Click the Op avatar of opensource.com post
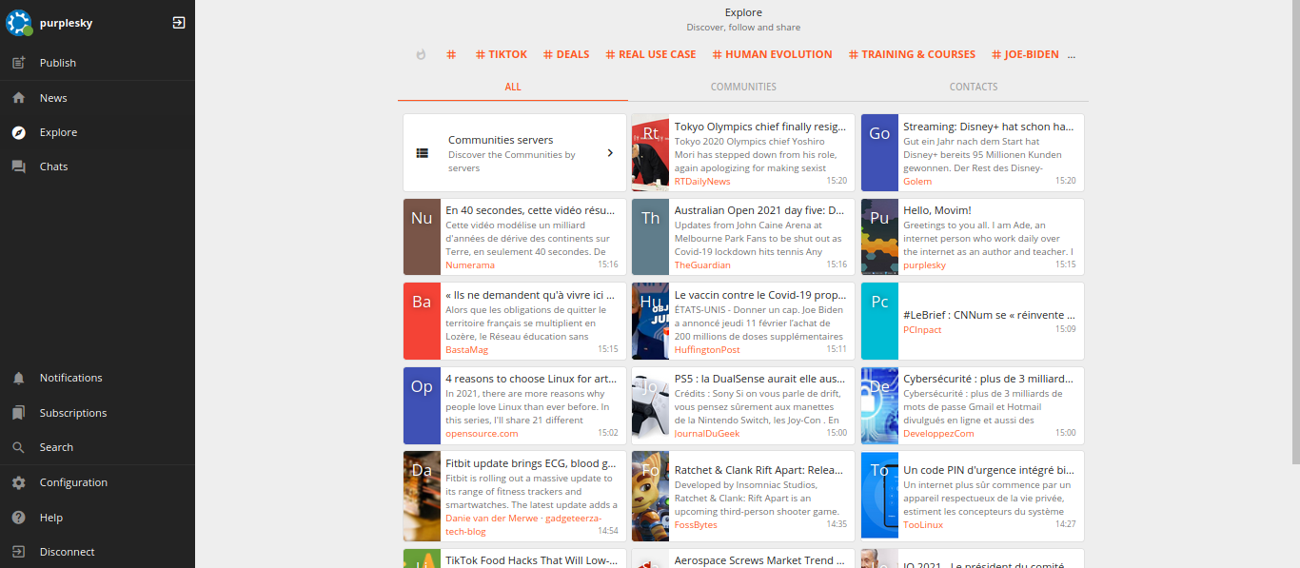Viewport: 1300px width, 568px height. click(x=423, y=405)
